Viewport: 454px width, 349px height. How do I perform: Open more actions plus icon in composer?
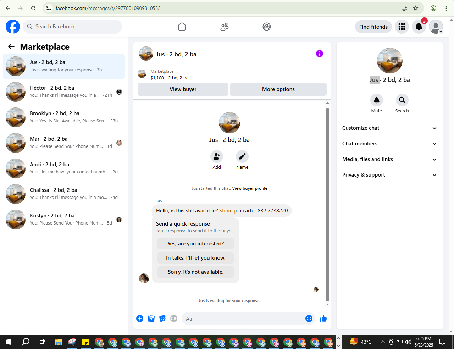click(140, 318)
